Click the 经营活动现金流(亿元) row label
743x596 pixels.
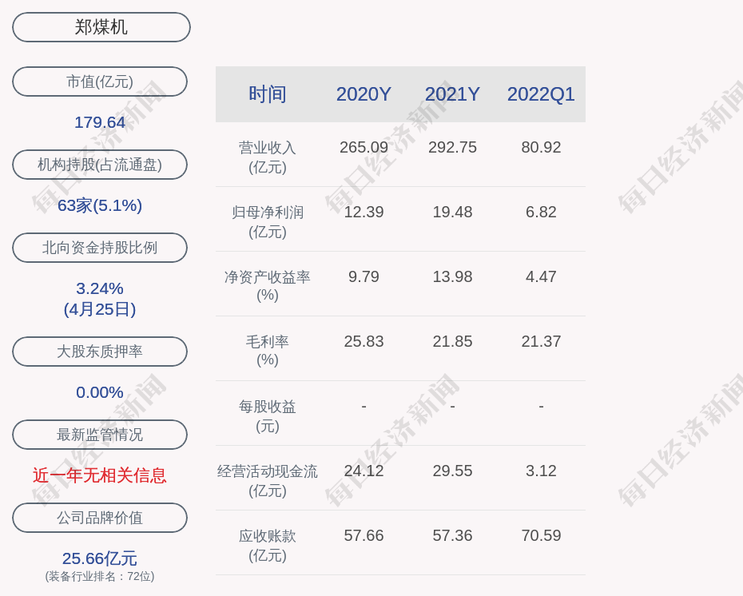click(x=268, y=481)
